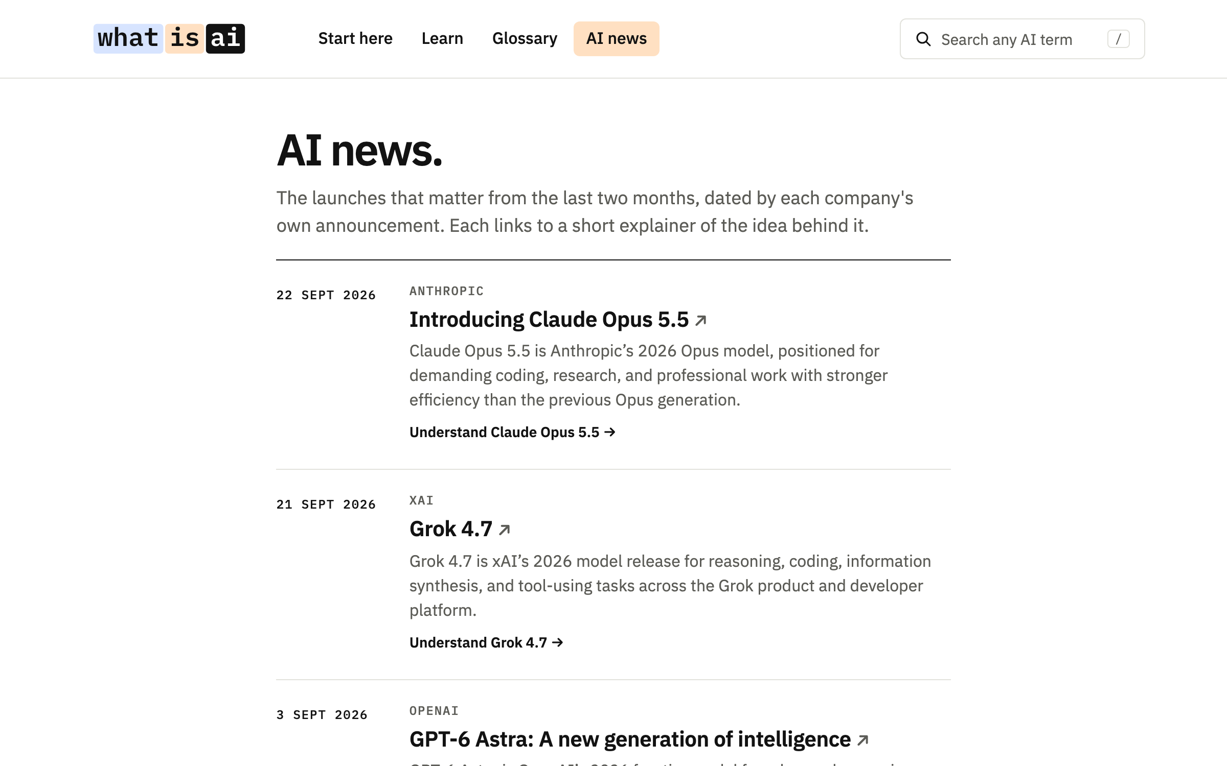The width and height of the screenshot is (1227, 766).
Task: Follow the Understand Grok 4.7 link
Action: pos(486,643)
